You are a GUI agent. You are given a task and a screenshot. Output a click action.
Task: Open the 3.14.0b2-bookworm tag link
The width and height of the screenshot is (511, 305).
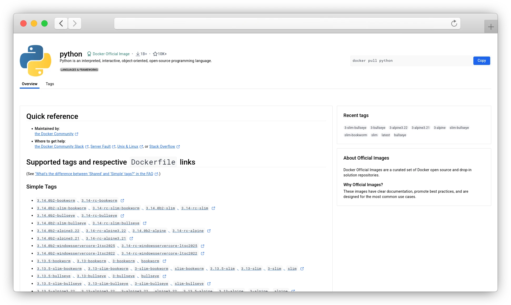[56, 201]
